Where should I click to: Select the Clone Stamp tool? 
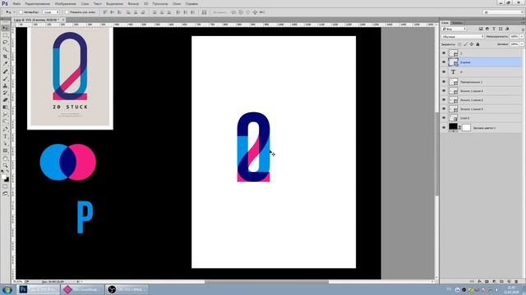[x=5, y=85]
